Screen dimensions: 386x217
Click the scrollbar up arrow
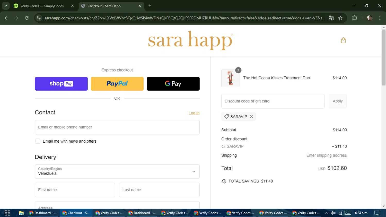[x=384, y=27]
